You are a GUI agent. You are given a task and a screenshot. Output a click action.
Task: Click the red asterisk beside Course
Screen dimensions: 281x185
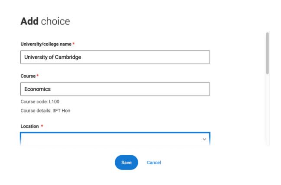click(x=37, y=76)
